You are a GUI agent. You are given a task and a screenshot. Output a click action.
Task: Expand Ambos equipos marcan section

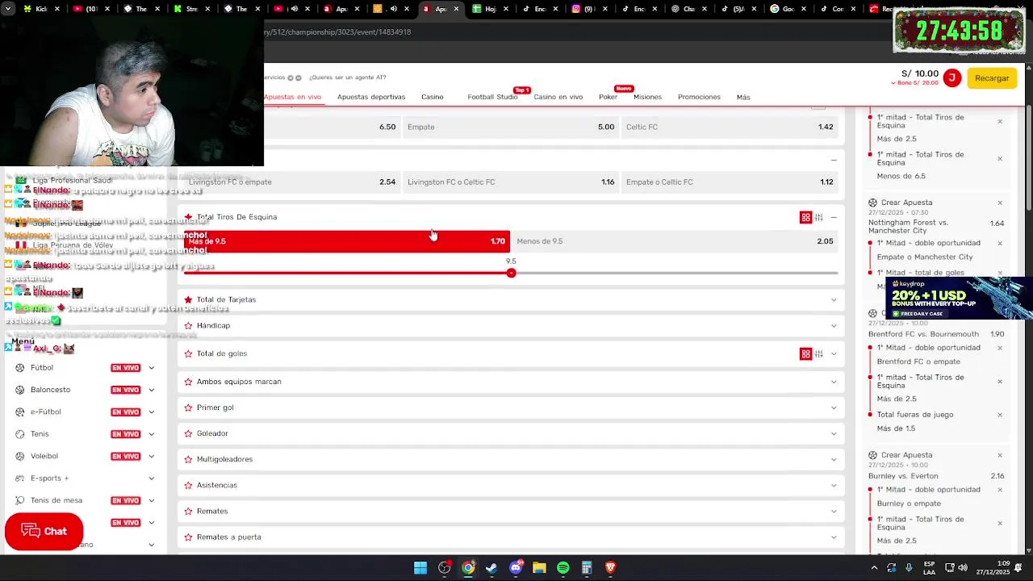click(x=834, y=382)
